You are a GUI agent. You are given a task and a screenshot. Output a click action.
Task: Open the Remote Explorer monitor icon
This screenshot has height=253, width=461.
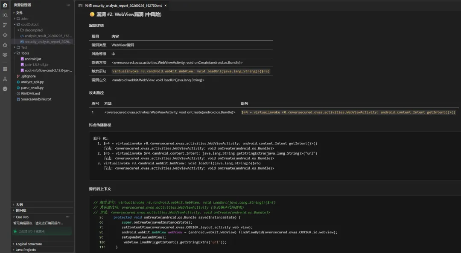(5, 55)
